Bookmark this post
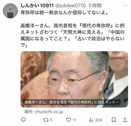Image resolution: width=131 pixels, height=126 pixels. click(x=114, y=120)
